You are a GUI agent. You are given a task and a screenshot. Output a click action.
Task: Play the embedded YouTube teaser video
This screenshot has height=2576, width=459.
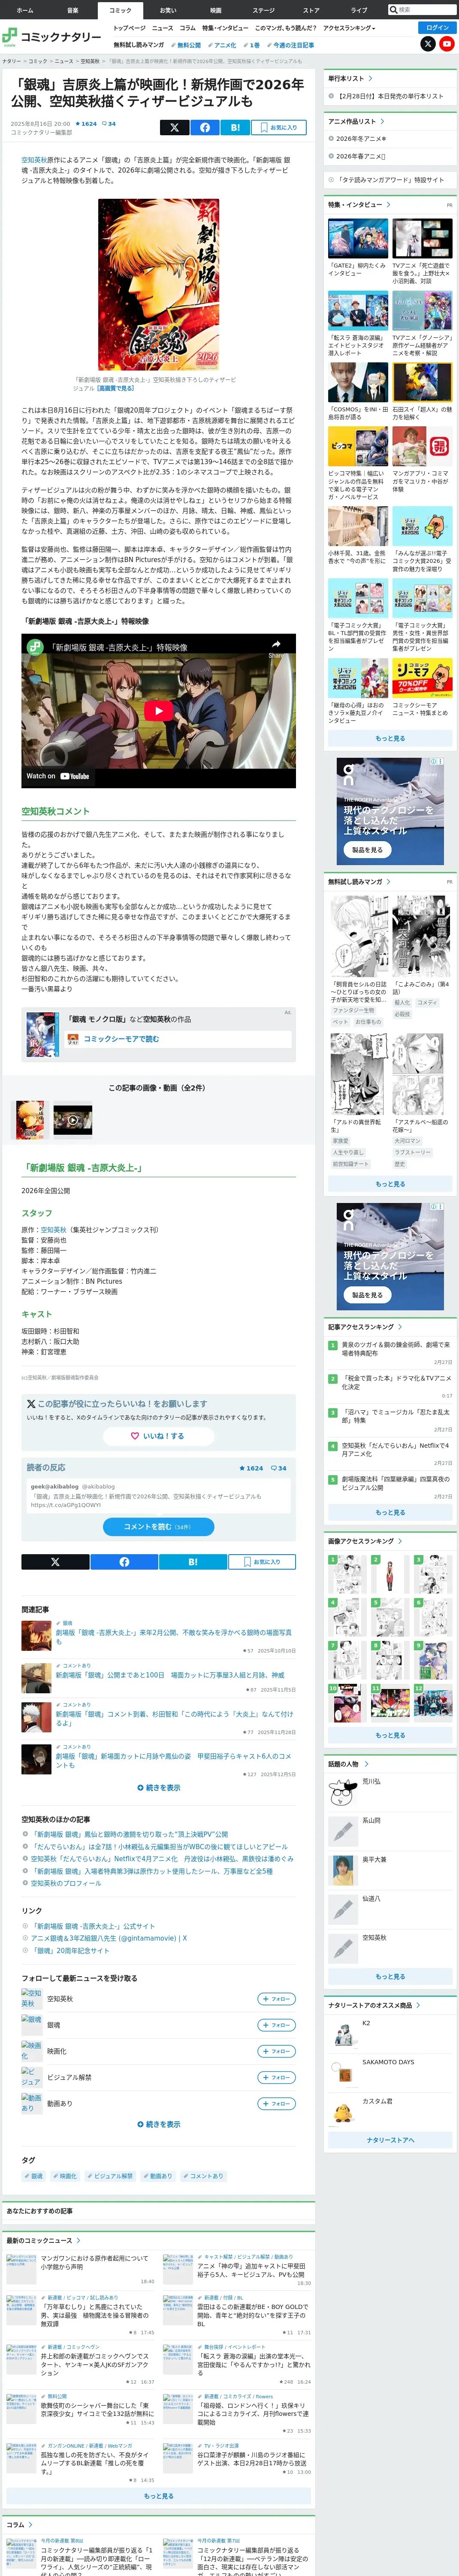(x=158, y=711)
